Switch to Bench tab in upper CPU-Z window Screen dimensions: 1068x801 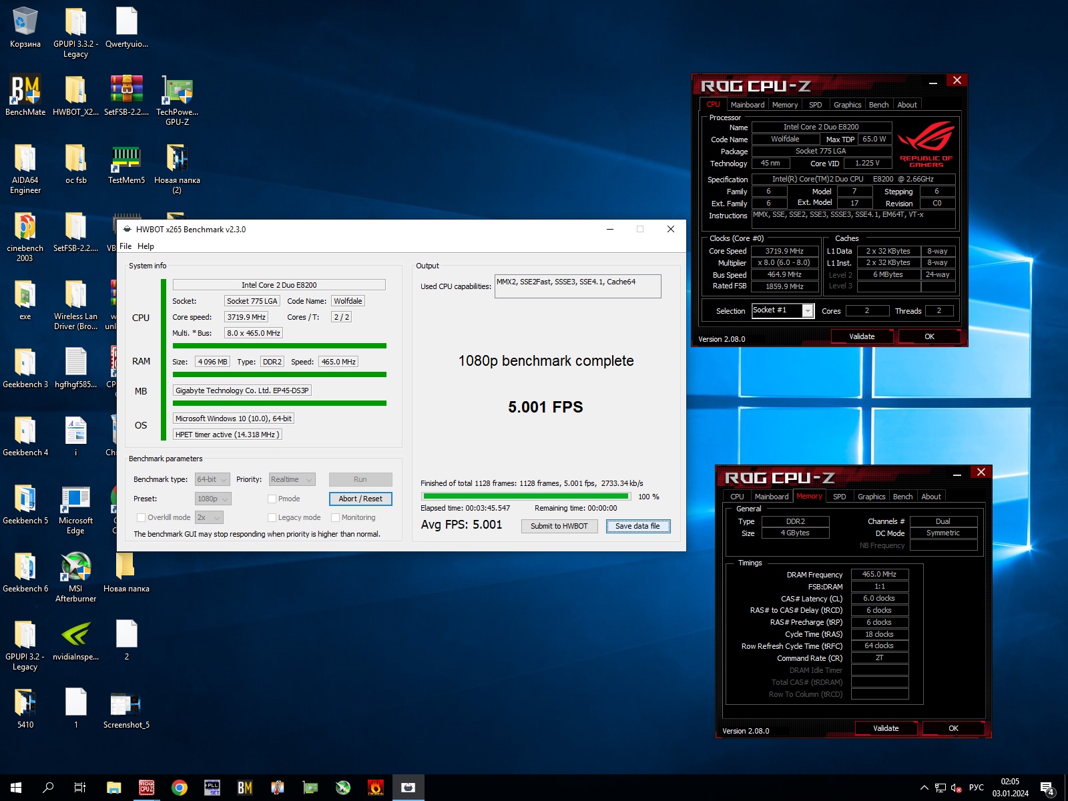(x=878, y=105)
